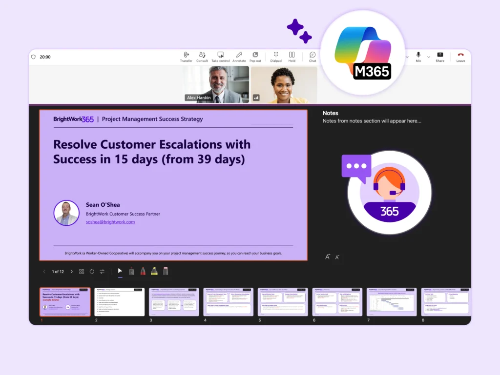
Task: Click the notes placeholder text
Action: (x=372, y=121)
